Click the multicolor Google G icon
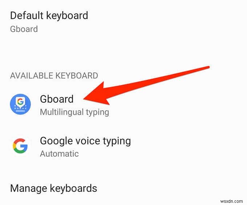The width and height of the screenshot is (247, 205). pyautogui.click(x=20, y=146)
